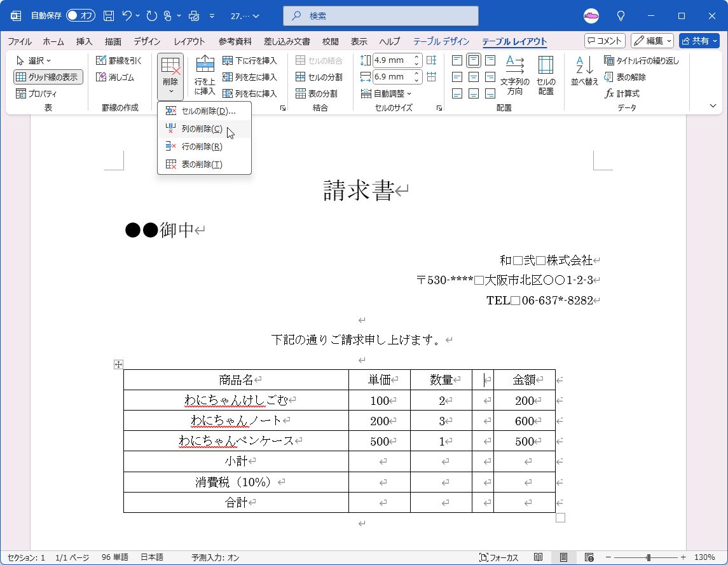Screen dimensions: 728x565
Task: Collapse the ribbon with chevron
Action: 713,106
